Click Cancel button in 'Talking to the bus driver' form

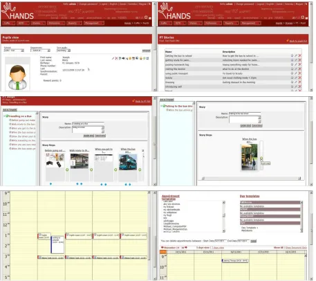coord(257,125)
